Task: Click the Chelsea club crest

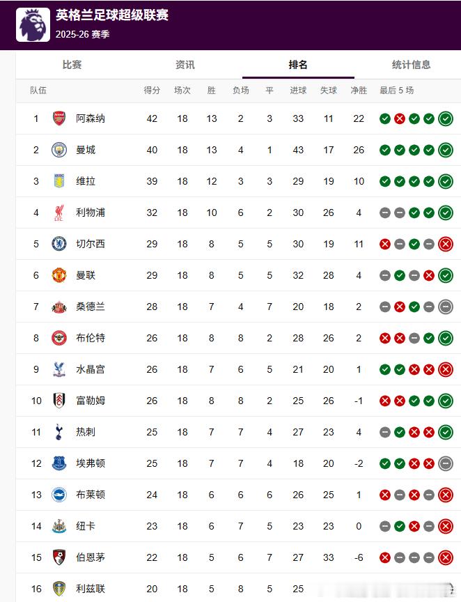Action: 59,244
